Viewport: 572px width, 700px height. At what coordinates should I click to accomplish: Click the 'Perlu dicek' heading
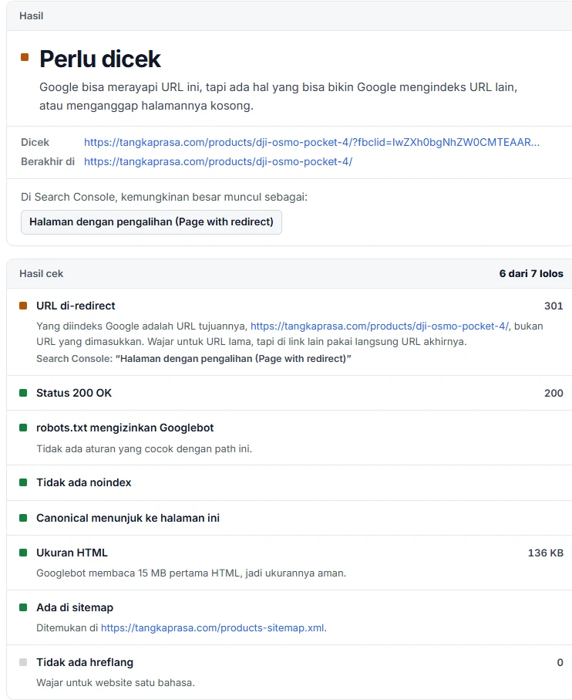[x=100, y=59]
